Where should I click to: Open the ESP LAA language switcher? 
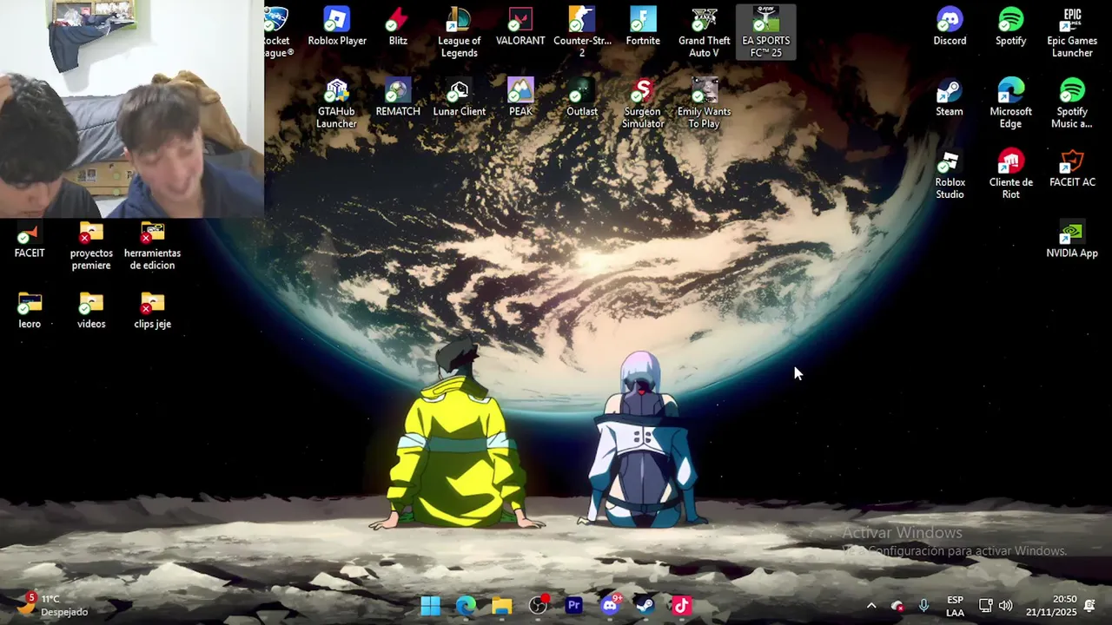pyautogui.click(x=955, y=605)
